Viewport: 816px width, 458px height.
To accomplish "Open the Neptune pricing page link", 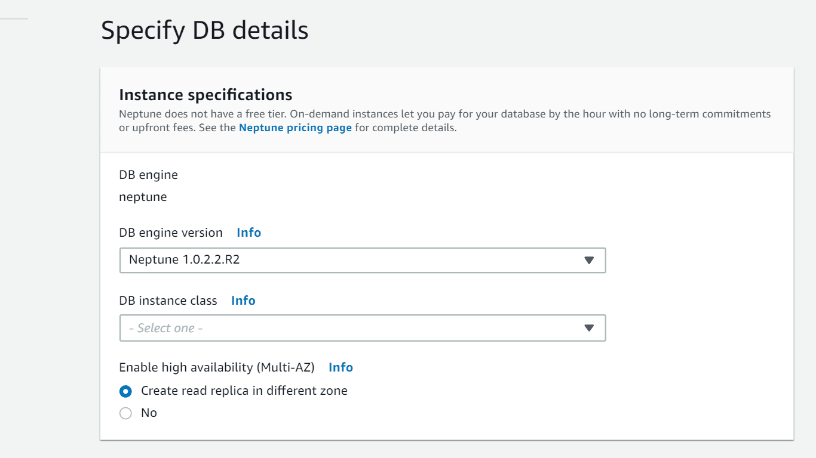I will [295, 127].
